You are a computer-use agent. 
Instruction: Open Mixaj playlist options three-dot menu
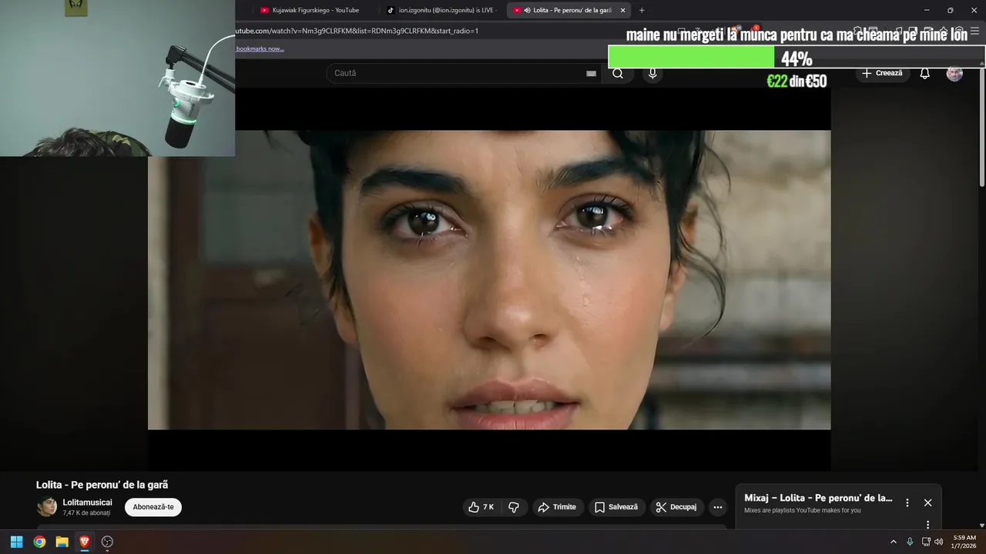pos(907,502)
